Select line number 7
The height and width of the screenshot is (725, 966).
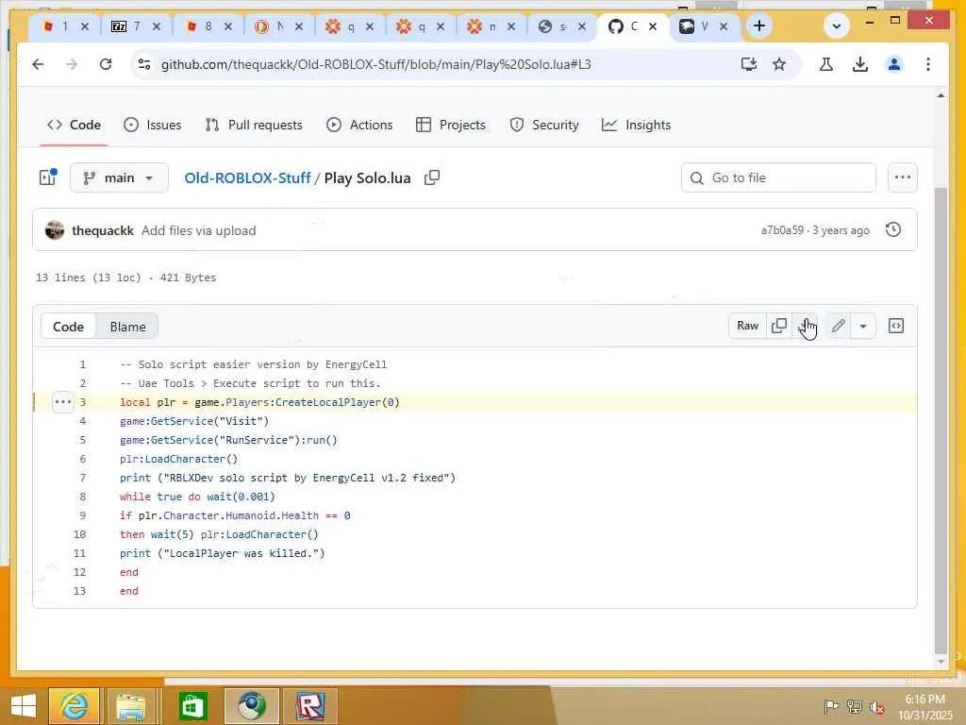(83, 478)
